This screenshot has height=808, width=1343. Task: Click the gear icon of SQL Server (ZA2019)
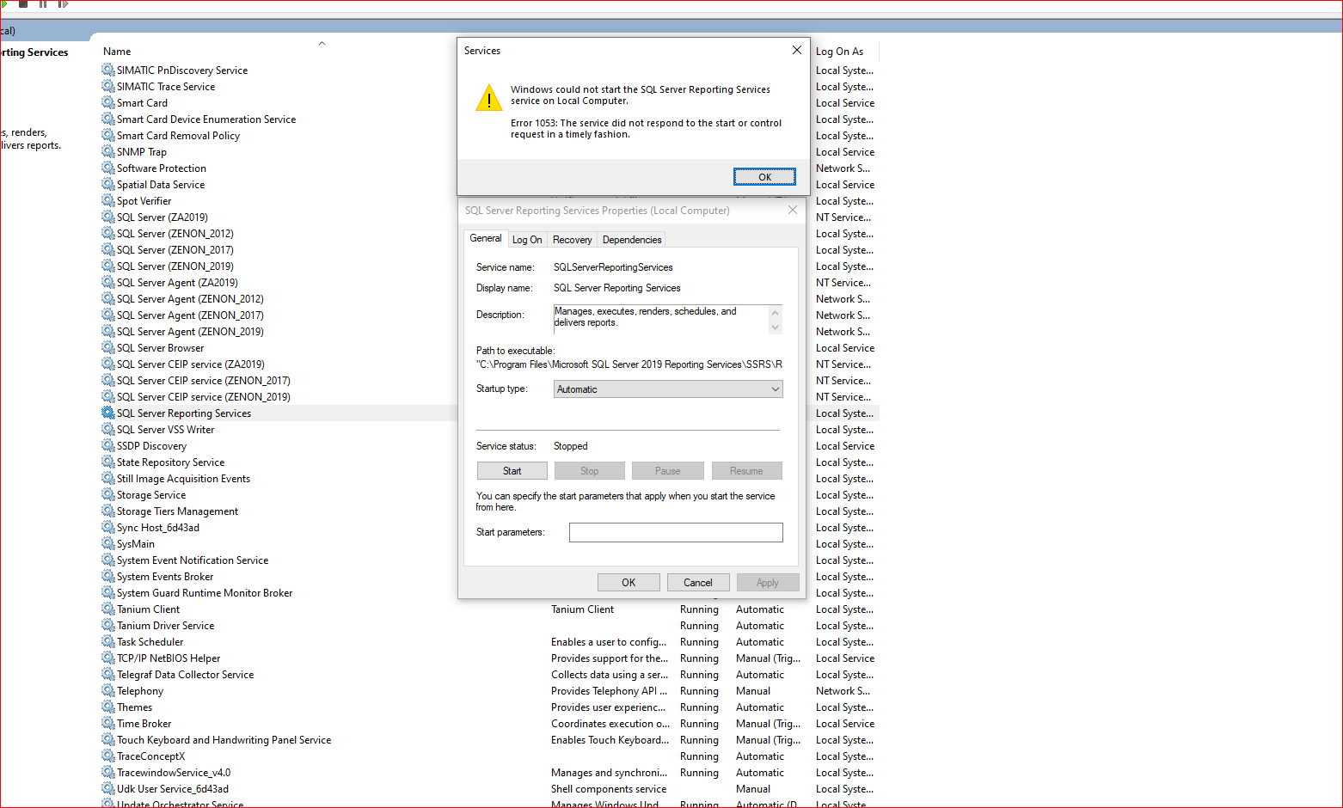click(x=108, y=217)
